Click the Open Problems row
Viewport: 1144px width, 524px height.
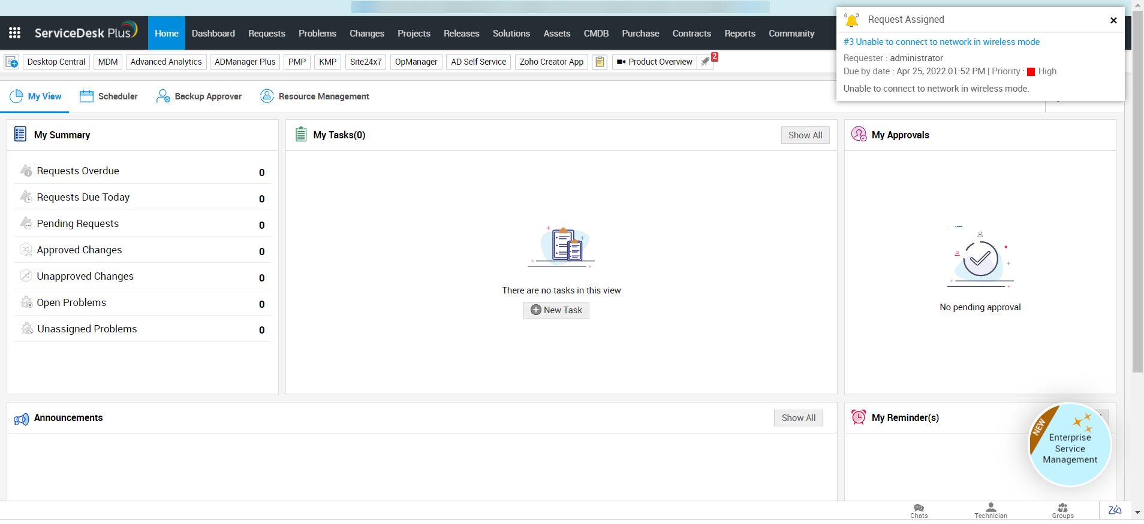pyautogui.click(x=143, y=303)
